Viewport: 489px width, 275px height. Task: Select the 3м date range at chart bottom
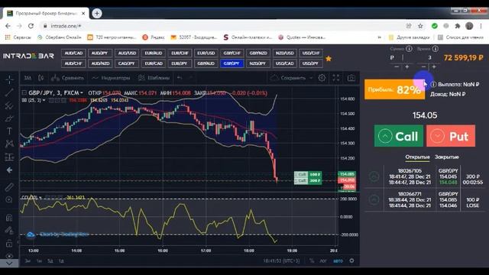(x=28, y=261)
